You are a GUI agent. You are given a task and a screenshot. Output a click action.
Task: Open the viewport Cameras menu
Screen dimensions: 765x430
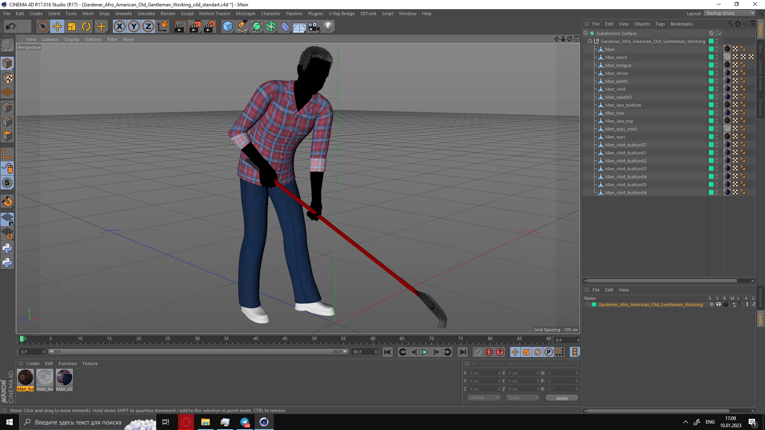click(x=50, y=39)
